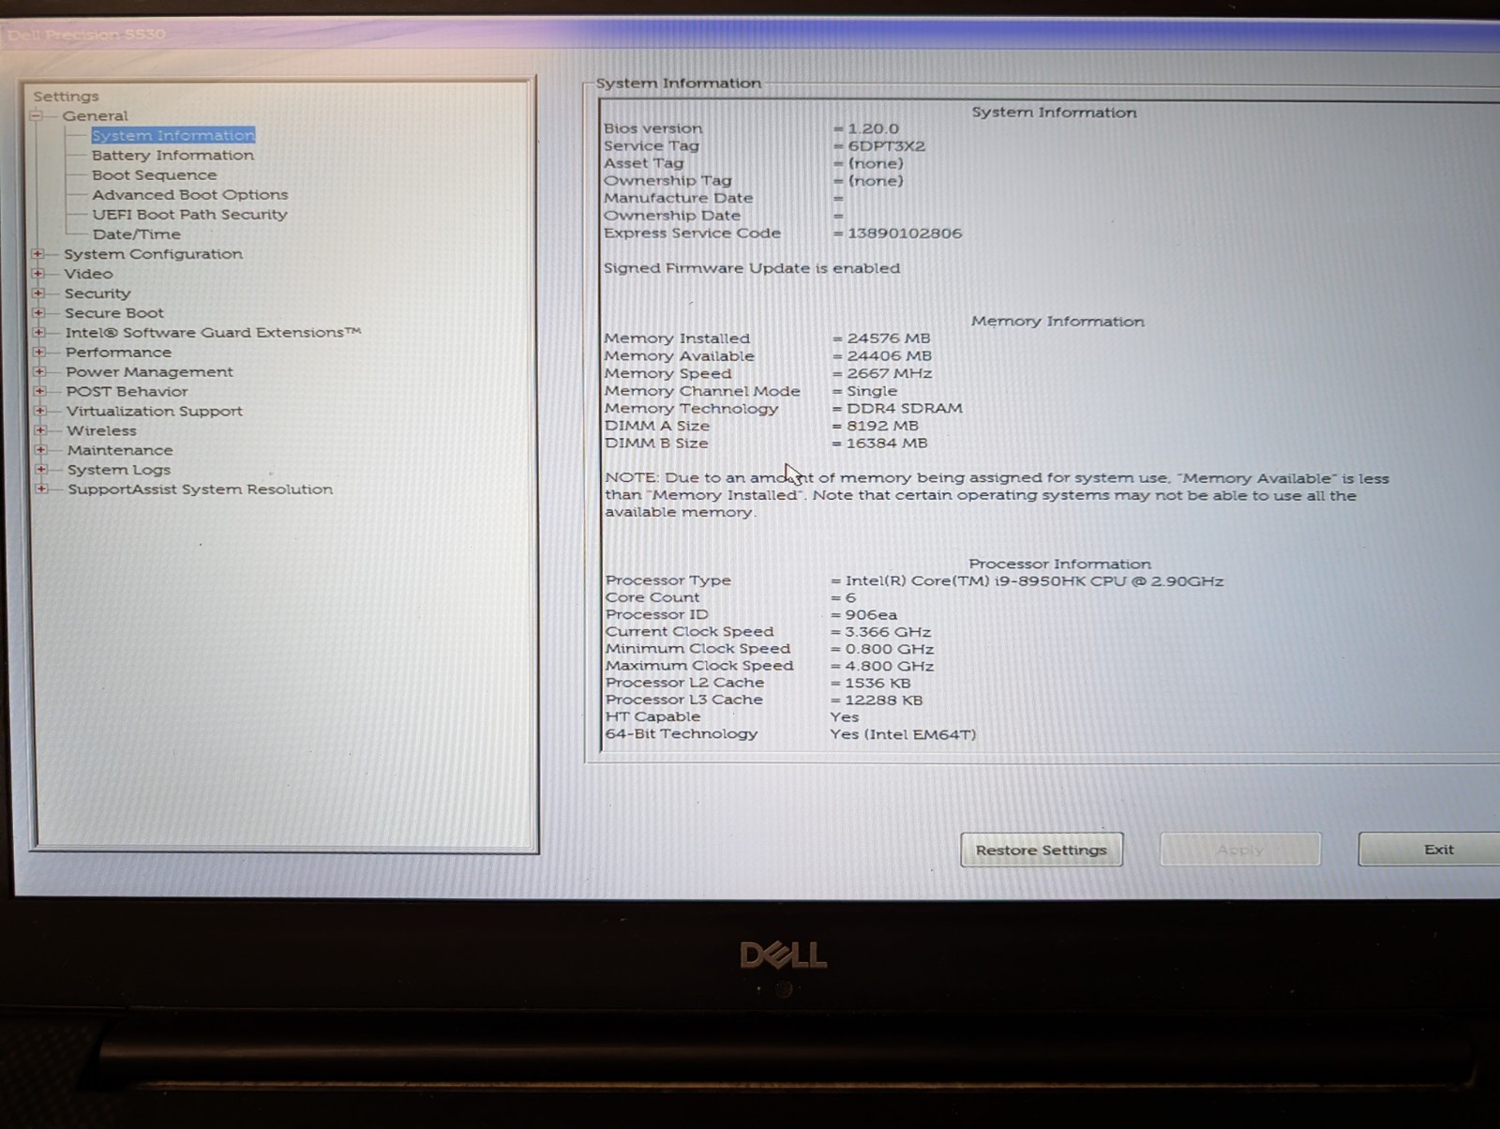Select Intel Software Guard Extensions label

click(213, 333)
